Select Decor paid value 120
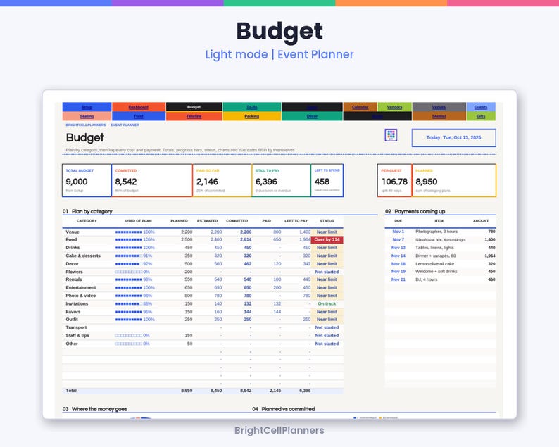This screenshot has width=559, height=447. 277,264
